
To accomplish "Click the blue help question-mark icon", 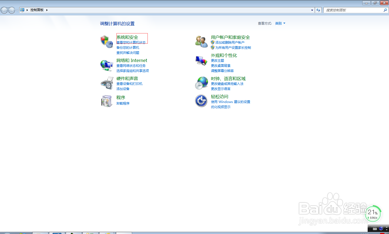I will [381, 228].
